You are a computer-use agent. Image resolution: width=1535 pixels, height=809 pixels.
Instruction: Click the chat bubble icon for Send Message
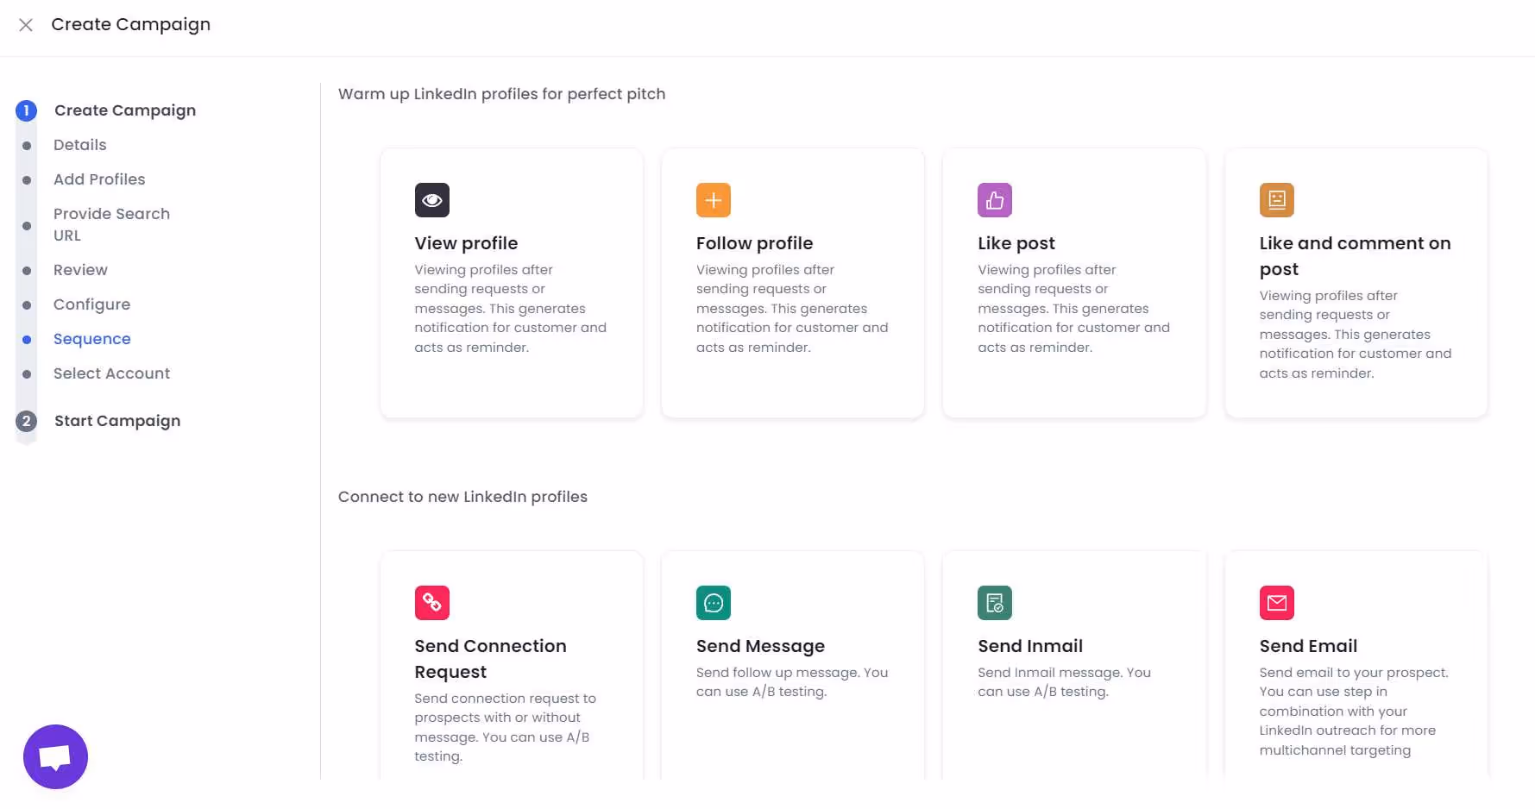tap(713, 603)
